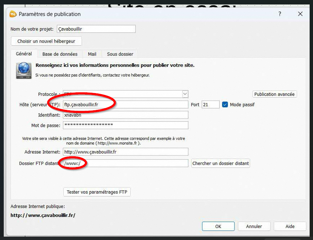The width and height of the screenshot is (313, 240).
Task: Open the Mail tab
Action: click(92, 54)
